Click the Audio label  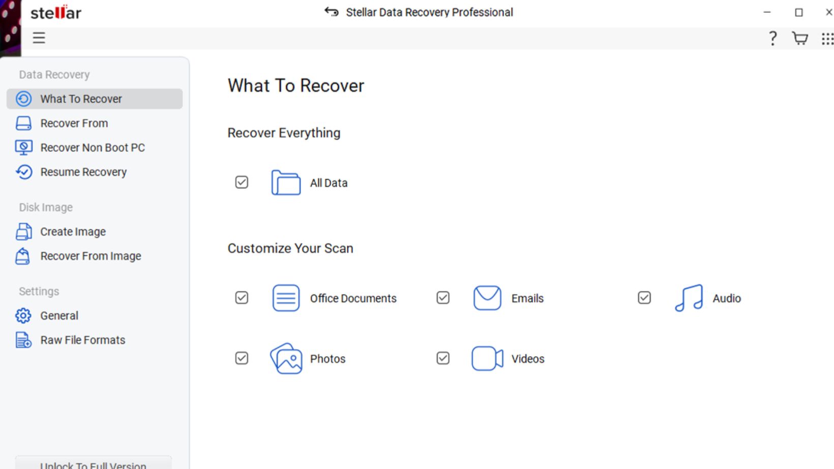tap(727, 298)
